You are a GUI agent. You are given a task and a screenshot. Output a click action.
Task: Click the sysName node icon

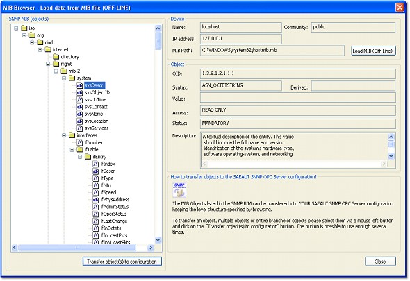[x=80, y=114]
